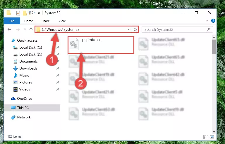Click the New folder quick access icon
This screenshot has height=144, width=225.
point(25,13)
